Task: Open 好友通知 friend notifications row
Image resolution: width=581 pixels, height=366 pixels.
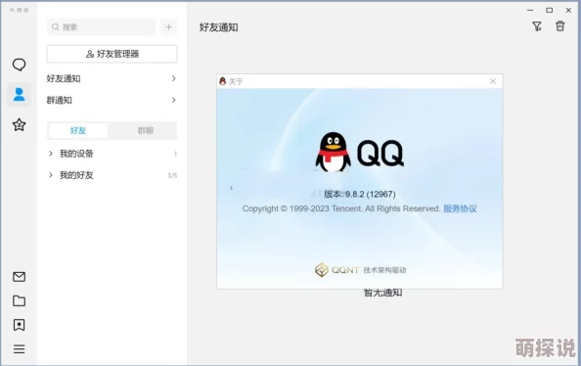Action: click(112, 78)
